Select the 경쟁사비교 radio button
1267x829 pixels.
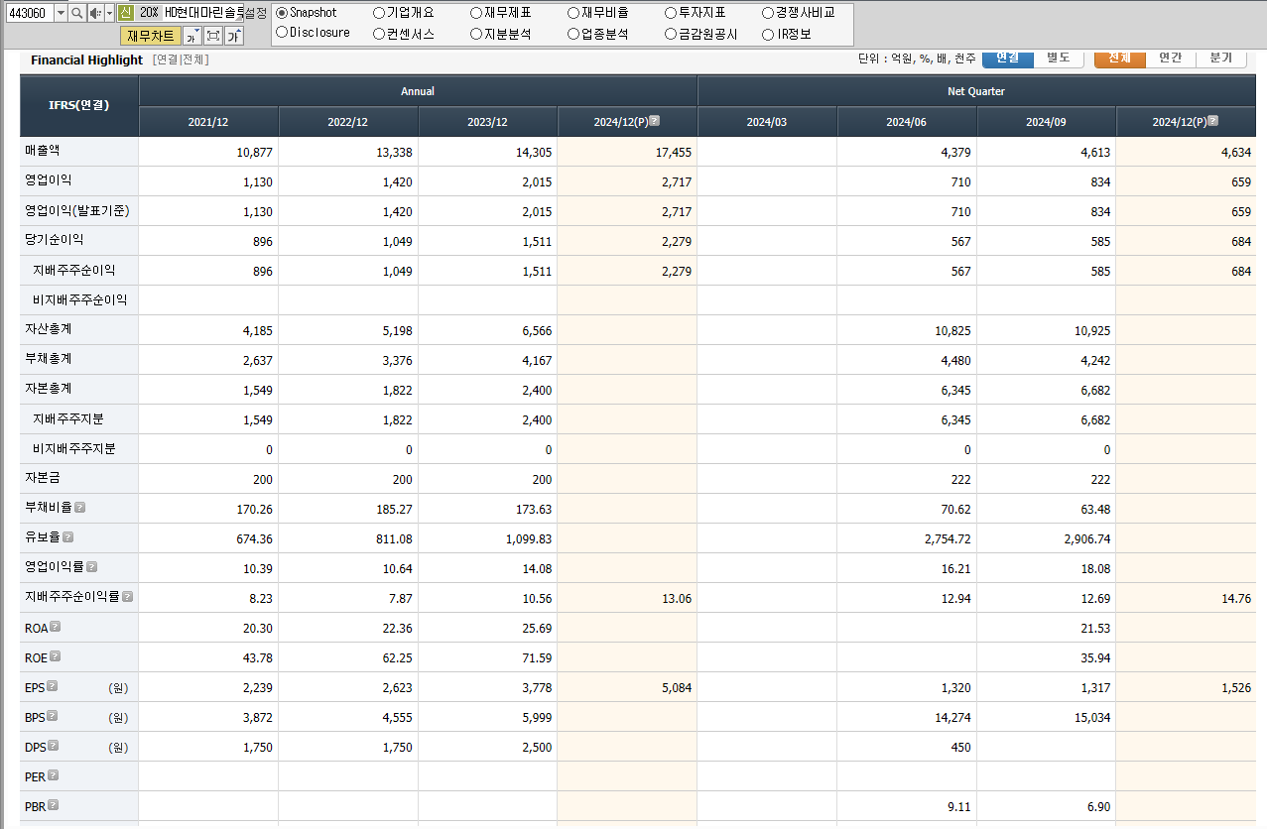point(768,13)
